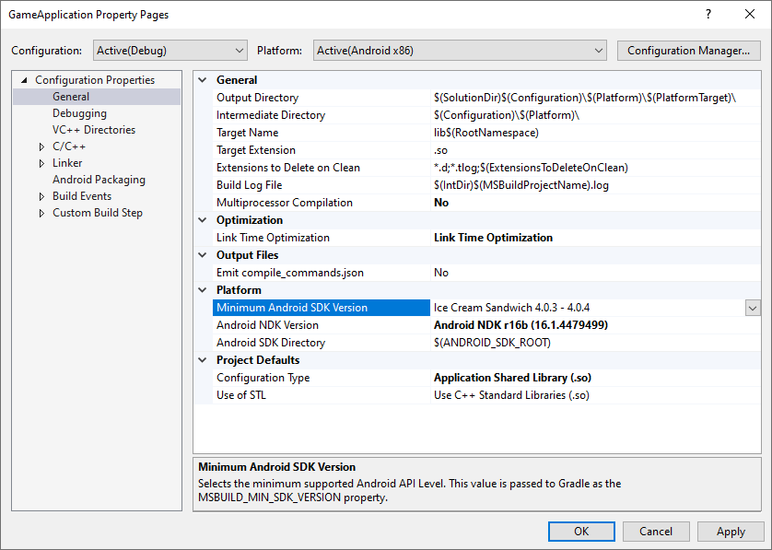Select the Android Packaging page
Viewport: 772px width, 550px height.
pyautogui.click(x=99, y=180)
